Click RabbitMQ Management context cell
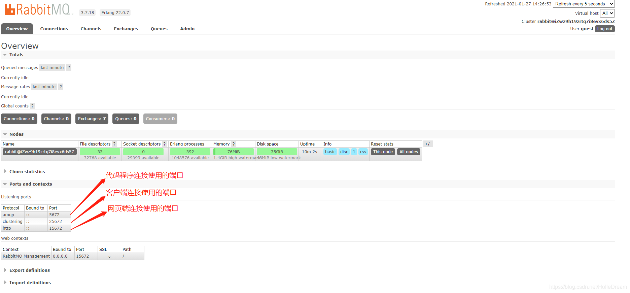Screen dimensions: 630x293 [x=26, y=256]
